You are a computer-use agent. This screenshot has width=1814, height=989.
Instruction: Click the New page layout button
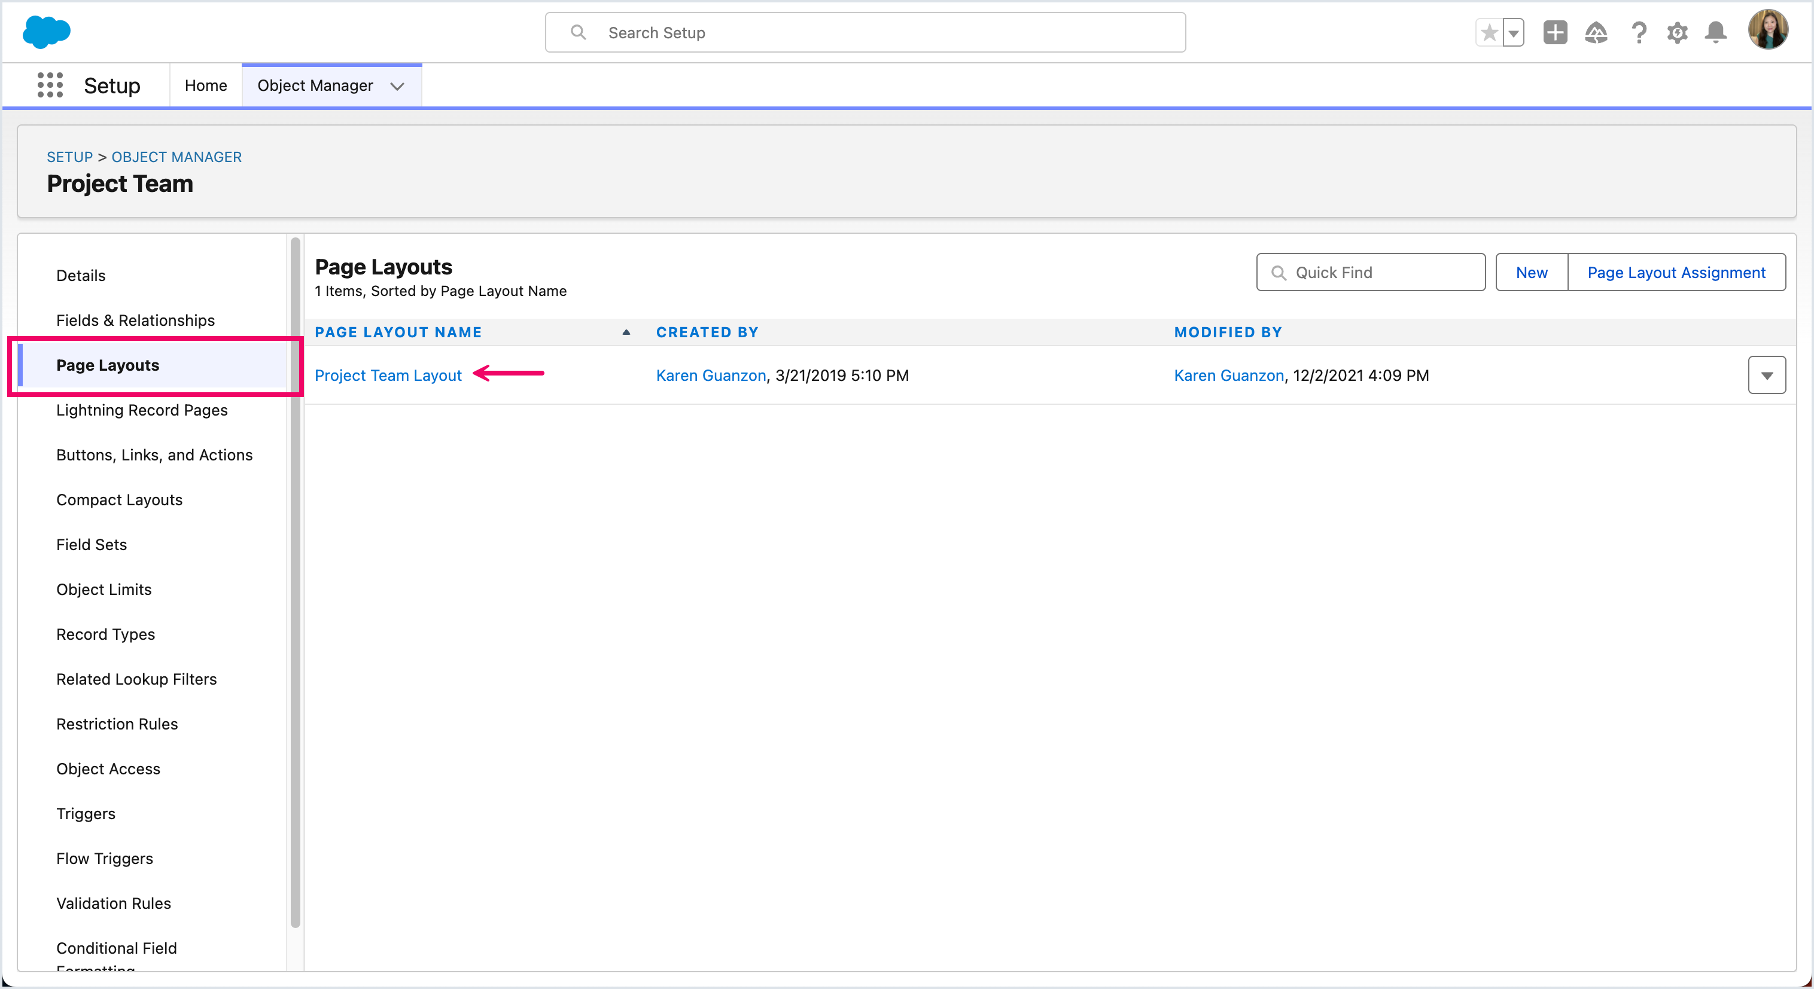point(1532,273)
